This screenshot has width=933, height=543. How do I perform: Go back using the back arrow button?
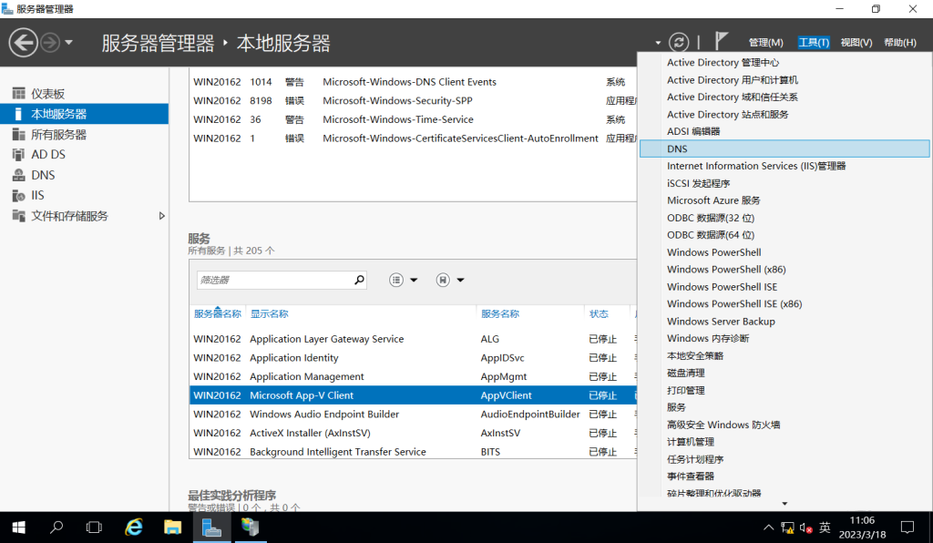point(23,43)
